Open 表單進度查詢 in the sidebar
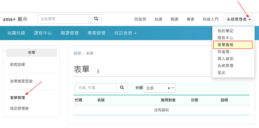This screenshot has height=128, width=259. 21,81
